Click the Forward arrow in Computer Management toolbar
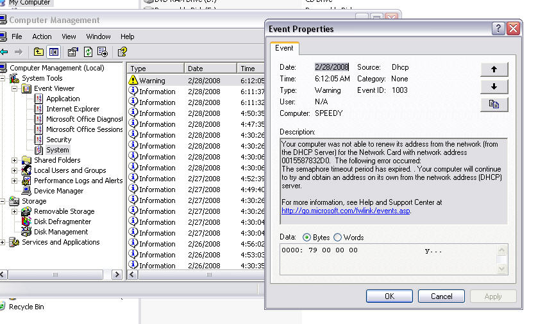This screenshot has width=554, height=324. pyautogui.click(x=19, y=53)
